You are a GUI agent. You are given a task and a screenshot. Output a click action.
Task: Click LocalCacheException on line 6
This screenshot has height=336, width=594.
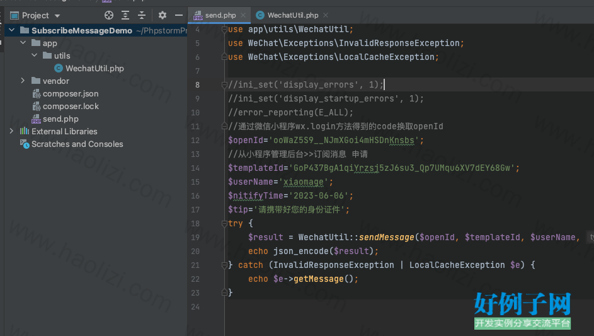tap(386, 57)
